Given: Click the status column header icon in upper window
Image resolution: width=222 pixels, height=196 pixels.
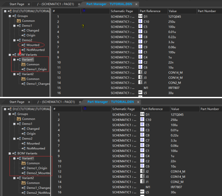Looking at the screenshot, I should [84, 10].
